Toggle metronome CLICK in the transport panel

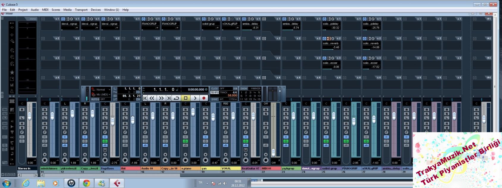click(215, 89)
